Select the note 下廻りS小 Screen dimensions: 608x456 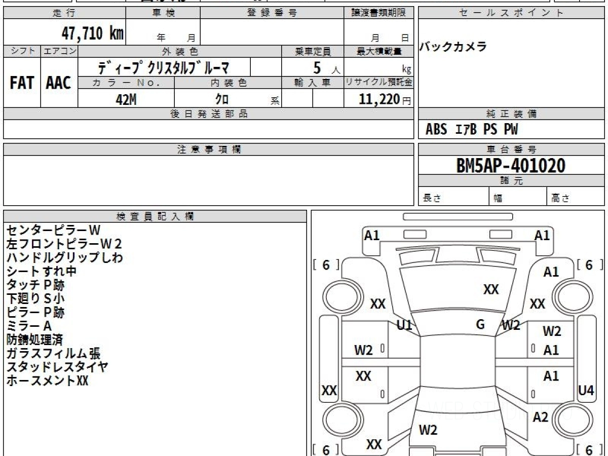(35, 298)
